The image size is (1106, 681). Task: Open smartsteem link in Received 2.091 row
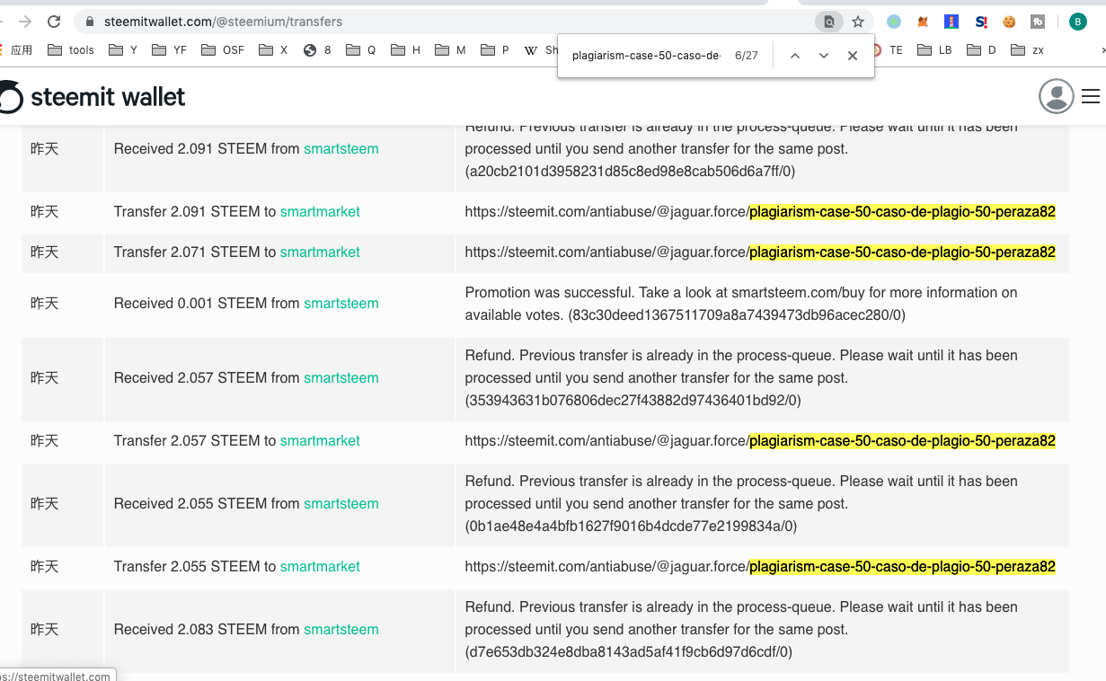coord(341,148)
